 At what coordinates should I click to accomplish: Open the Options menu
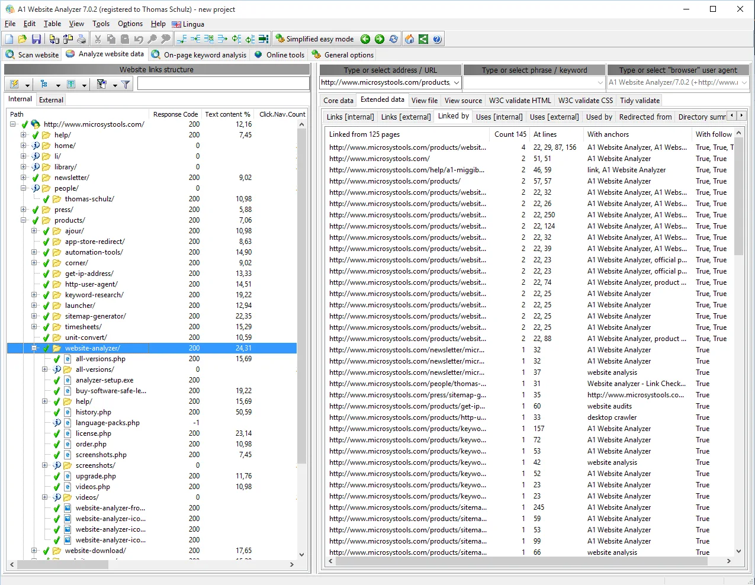click(x=130, y=24)
